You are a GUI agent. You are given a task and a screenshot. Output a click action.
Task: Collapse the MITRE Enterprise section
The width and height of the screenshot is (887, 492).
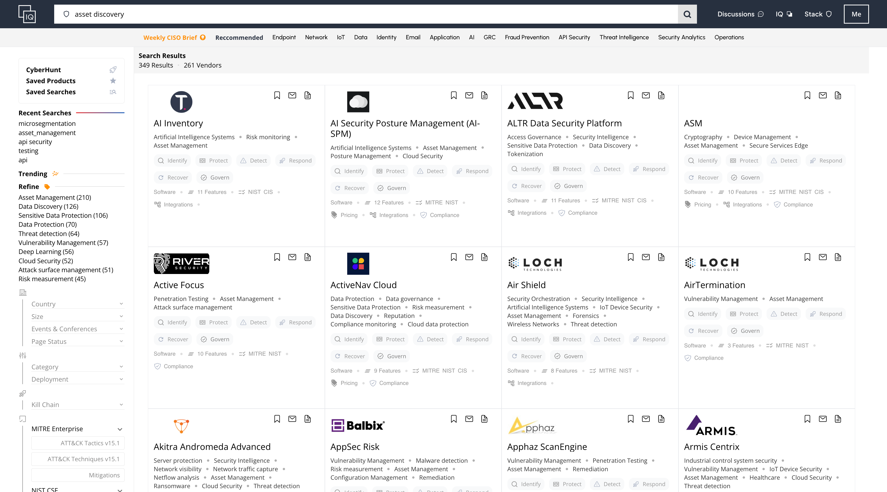pyautogui.click(x=120, y=429)
